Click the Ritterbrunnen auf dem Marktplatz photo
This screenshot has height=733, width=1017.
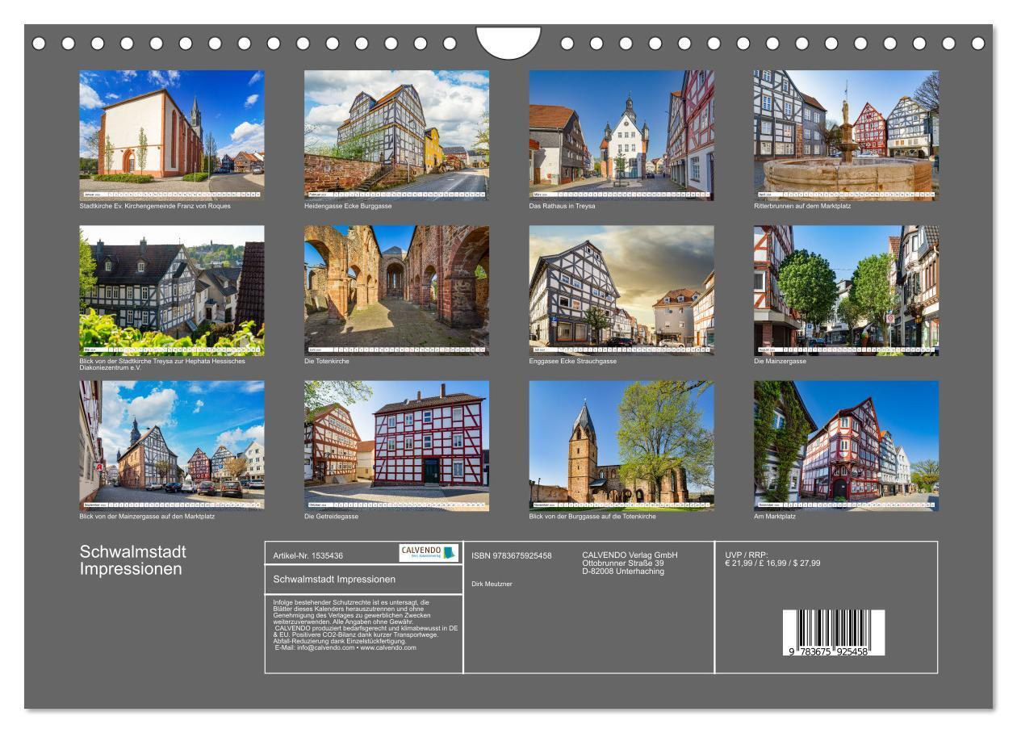click(847, 135)
